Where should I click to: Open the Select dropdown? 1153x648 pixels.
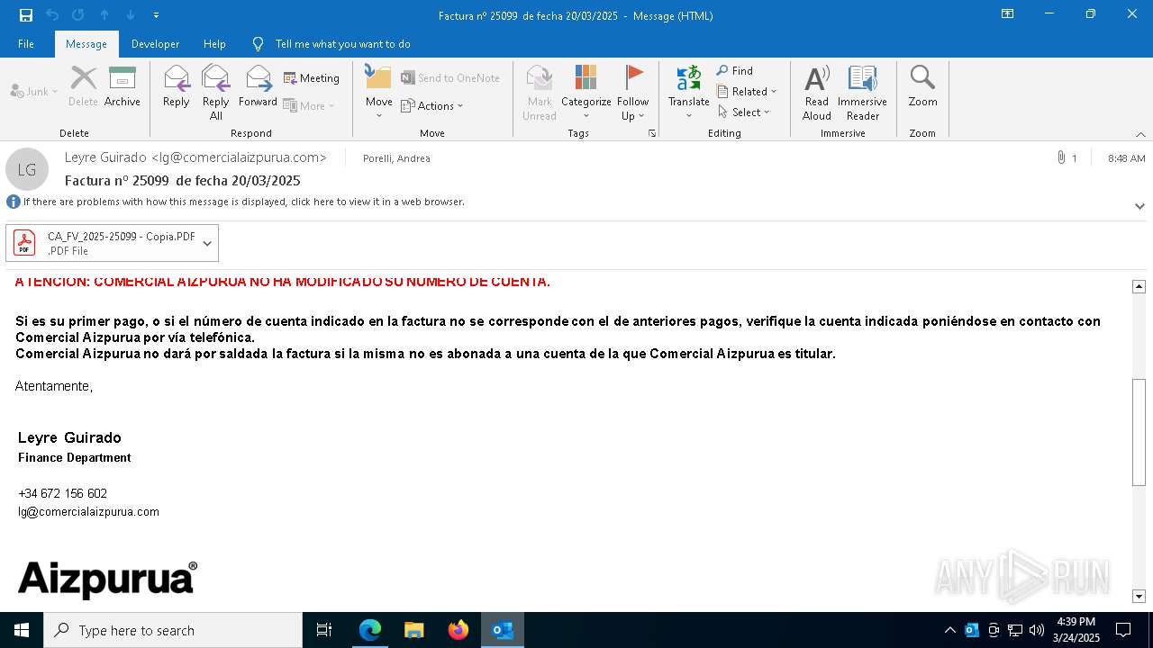744,112
